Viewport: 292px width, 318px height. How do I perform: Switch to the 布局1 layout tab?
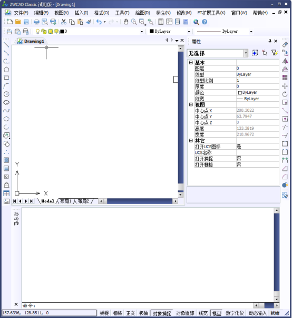(66, 201)
